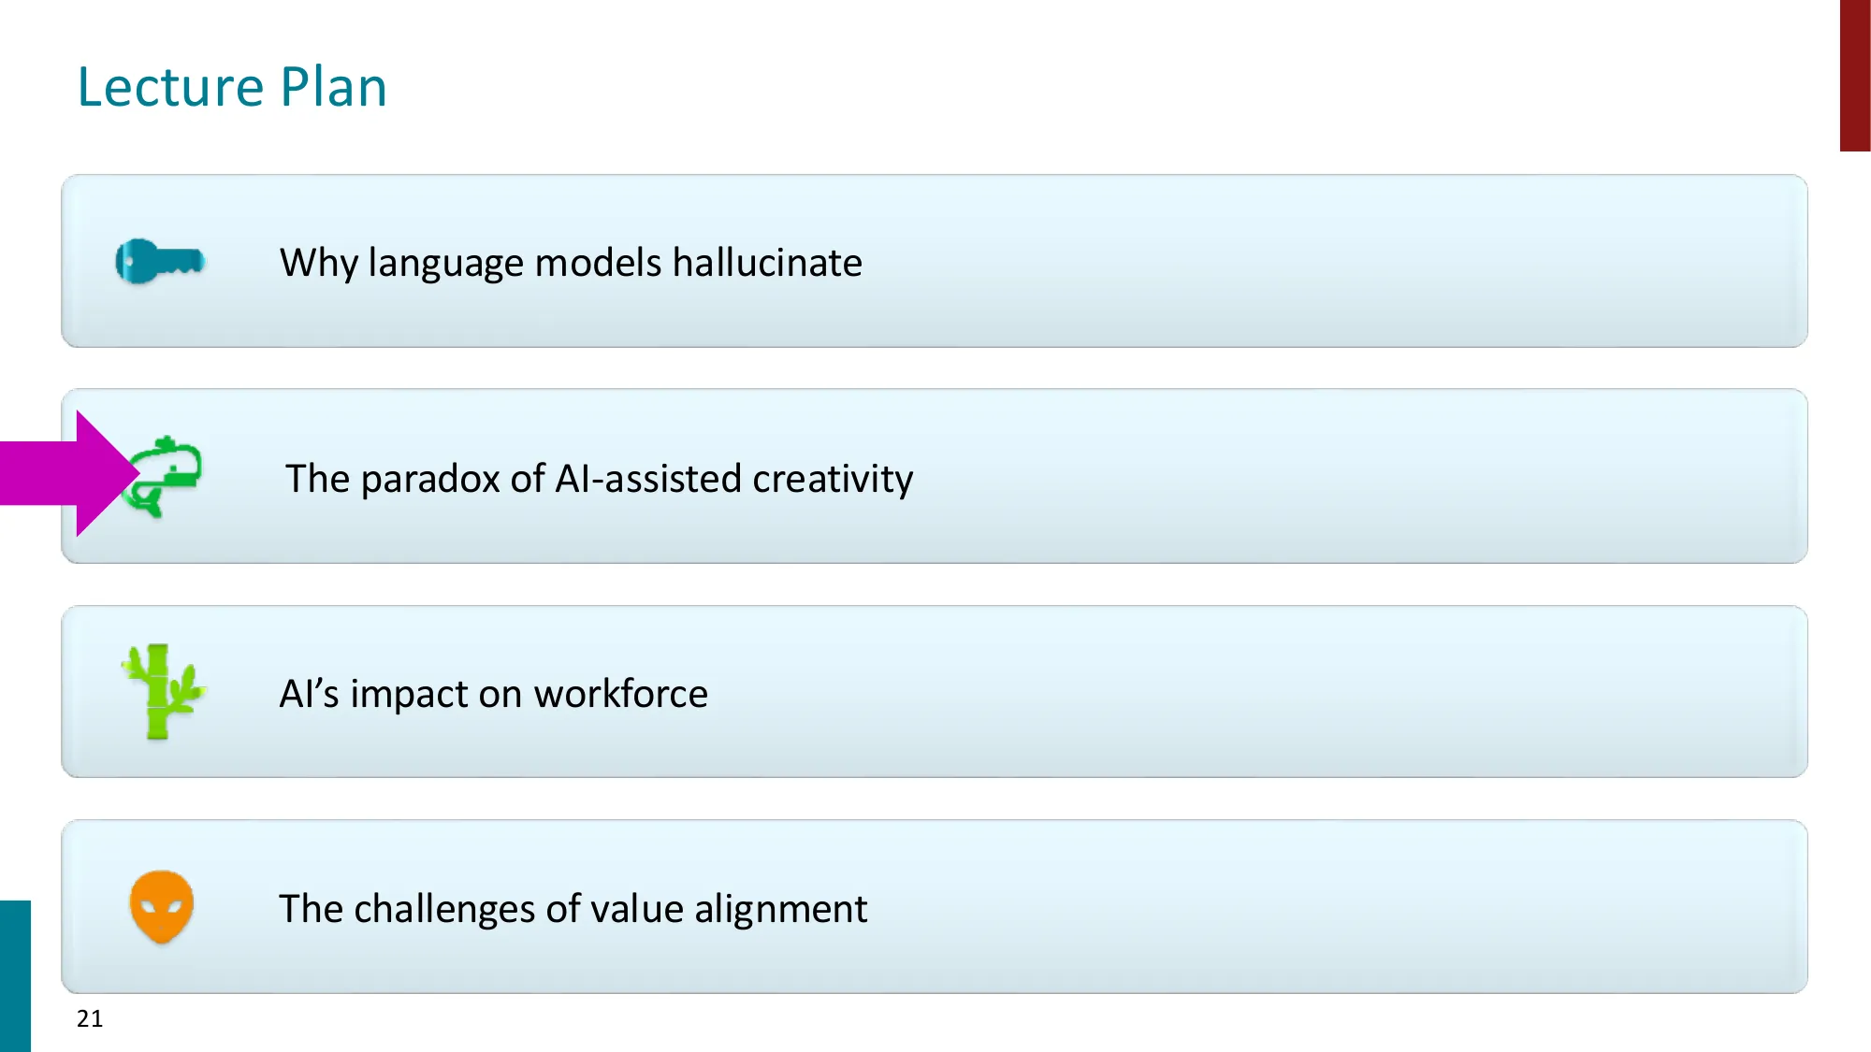Click the dark red corner rectangle
Viewport: 1871px width, 1052px height.
[1854, 75]
